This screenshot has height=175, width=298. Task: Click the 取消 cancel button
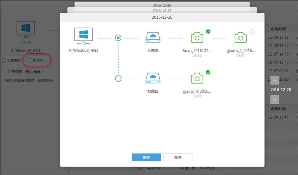click(x=178, y=157)
